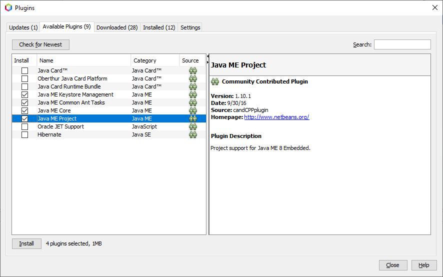This screenshot has height=277, width=443.
Task: Click the source icon in Oracle JET Support row
Action: [193, 126]
